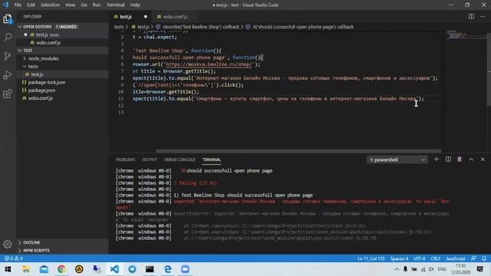Change line endings via CRLF indicator

[436, 258]
